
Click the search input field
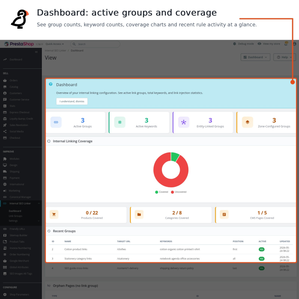(95, 44)
